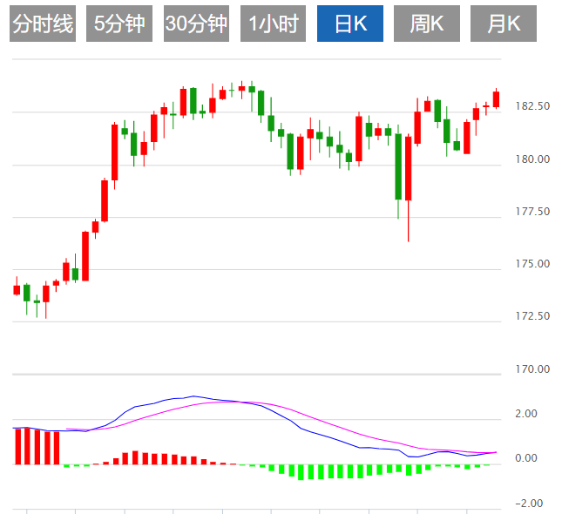
Task: Click the 175.00 price axis label
Action: (x=532, y=264)
